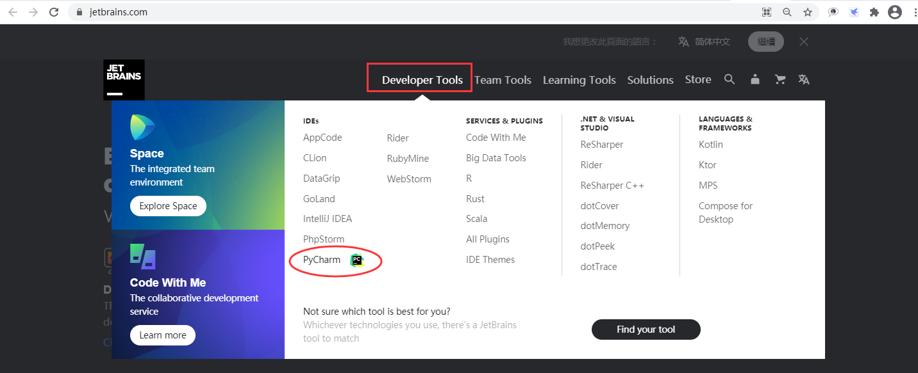Open the IDE Themes link
Viewport: 918px width, 373px height.
coord(490,260)
